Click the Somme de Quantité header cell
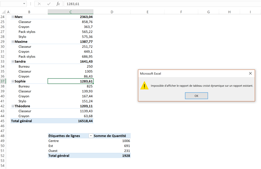Screen dimensions: 261x169 112,136
